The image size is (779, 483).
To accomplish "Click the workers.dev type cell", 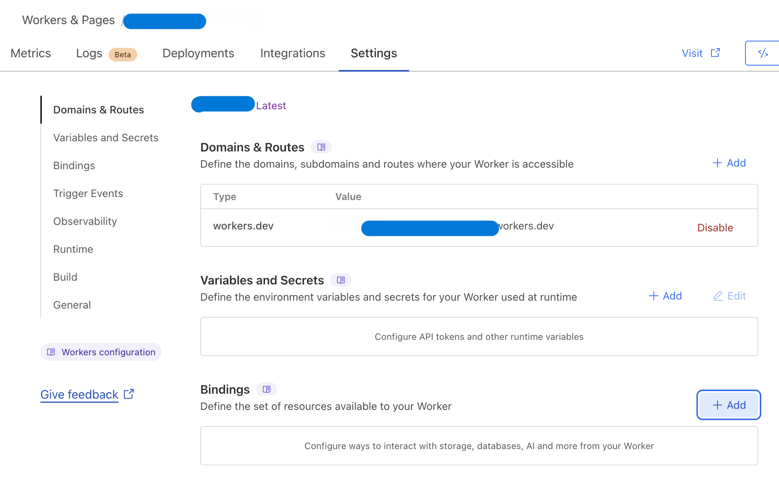I will (243, 226).
